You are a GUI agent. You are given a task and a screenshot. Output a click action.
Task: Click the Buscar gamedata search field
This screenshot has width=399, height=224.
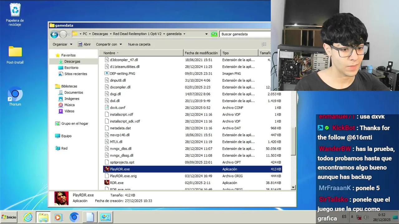[245, 34]
